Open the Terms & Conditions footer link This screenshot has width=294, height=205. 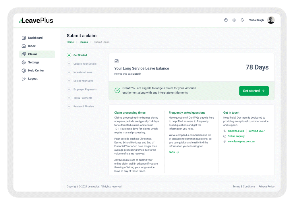tap(244, 186)
